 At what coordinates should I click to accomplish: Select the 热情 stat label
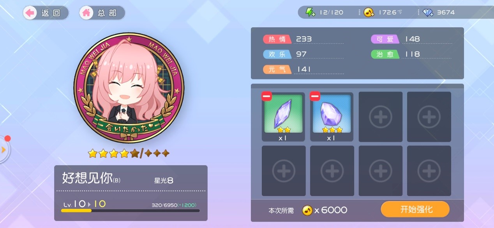277,39
